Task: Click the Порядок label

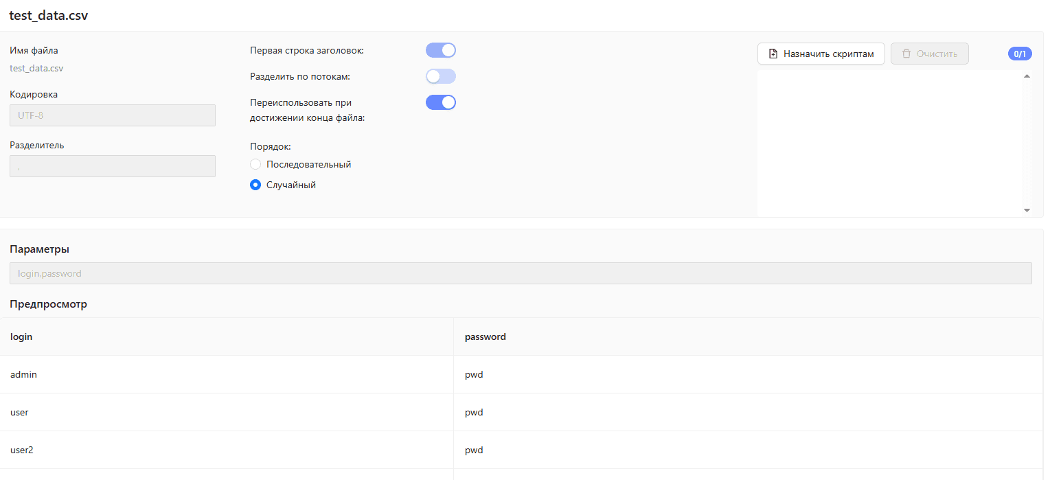Action: tap(271, 146)
